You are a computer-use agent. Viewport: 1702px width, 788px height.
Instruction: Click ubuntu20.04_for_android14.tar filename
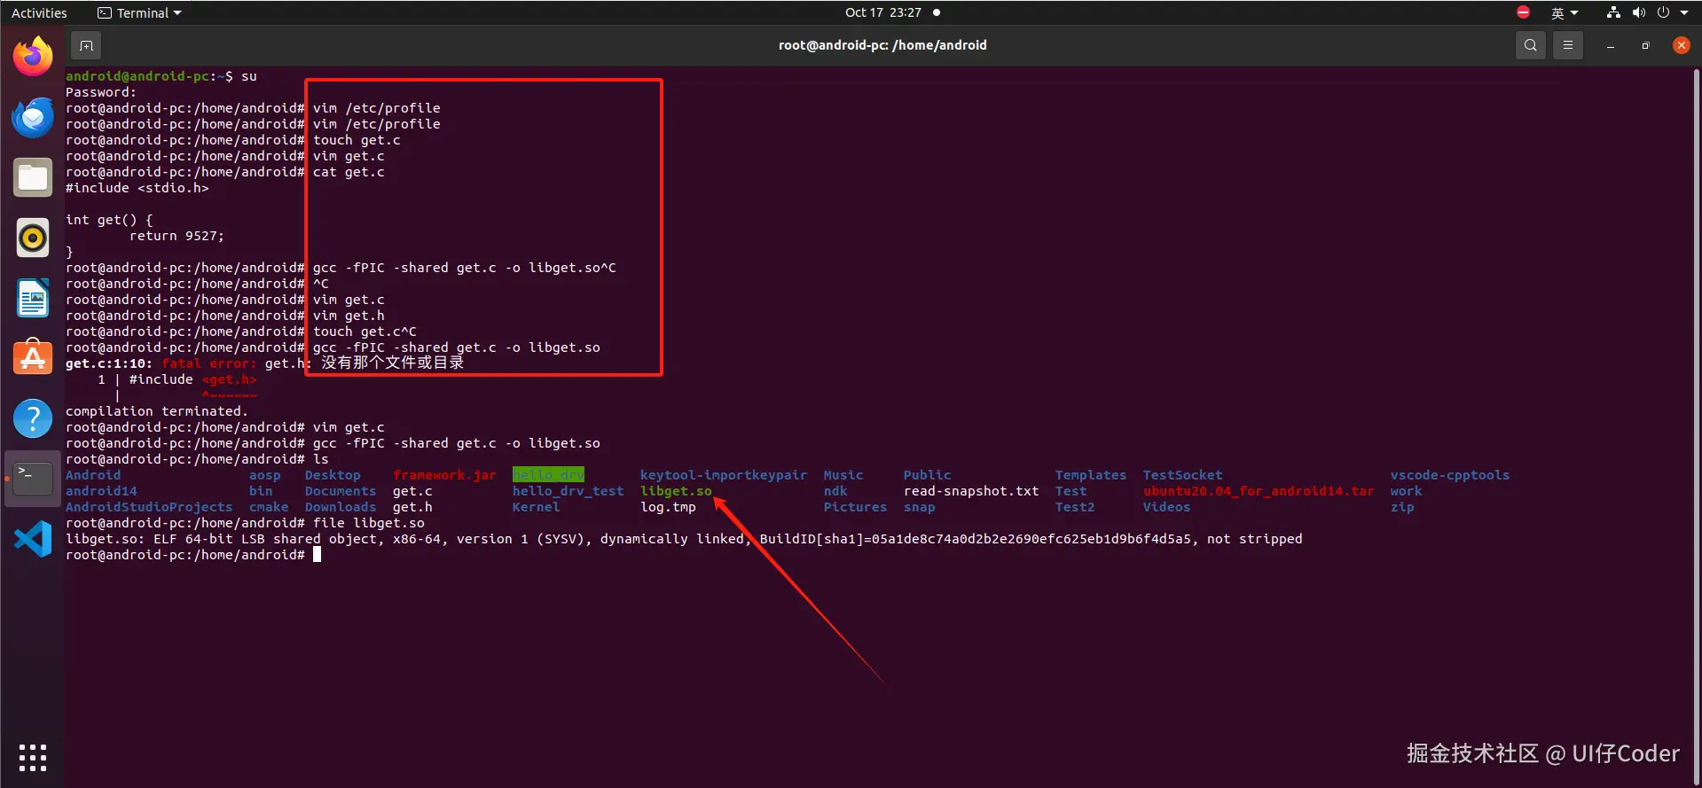pos(1259,491)
